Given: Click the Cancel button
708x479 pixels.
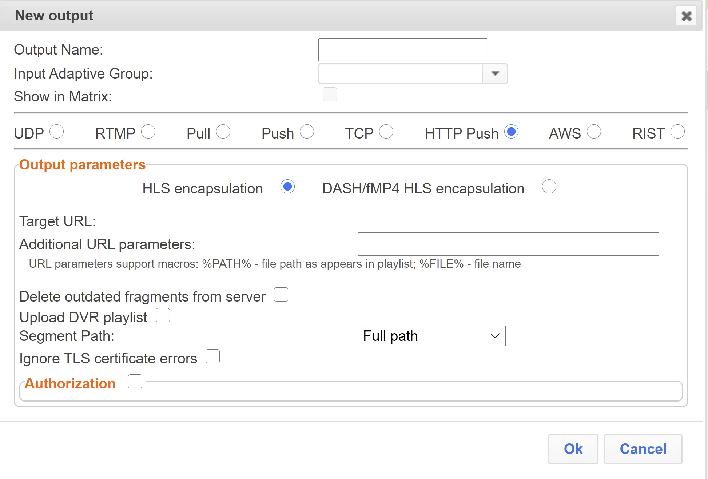Looking at the screenshot, I should (x=643, y=449).
